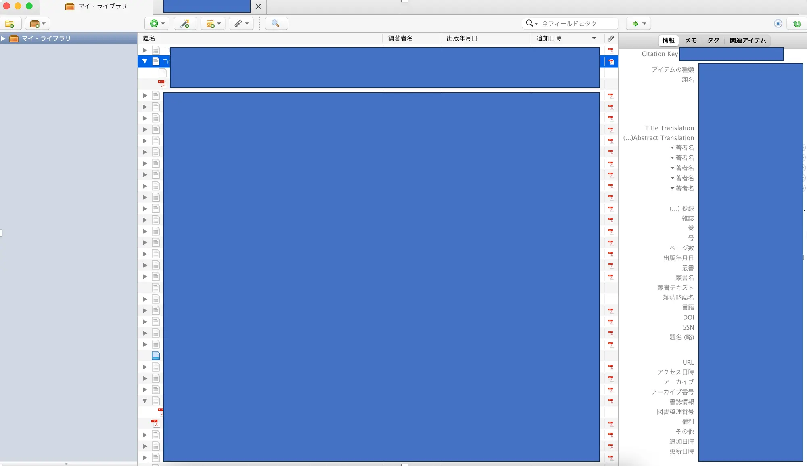Create a new item with the green plus

pyautogui.click(x=155, y=23)
